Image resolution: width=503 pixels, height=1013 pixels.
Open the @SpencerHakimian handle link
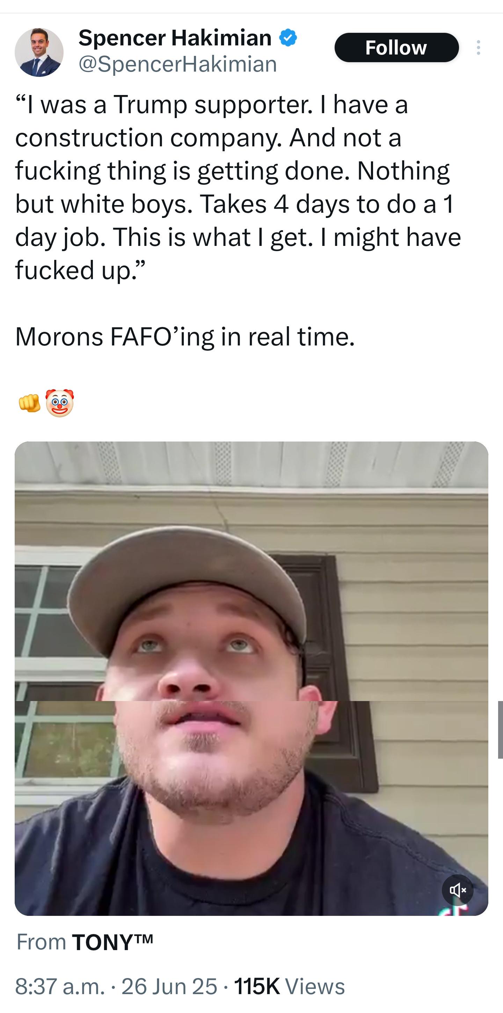pos(178,64)
